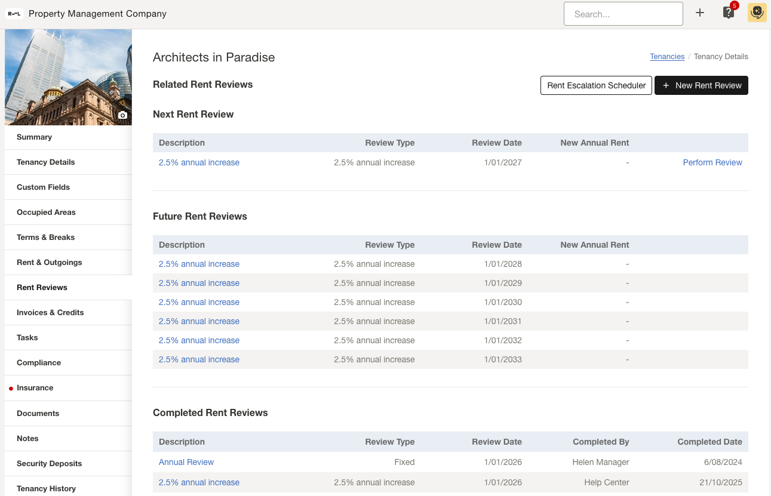771x496 pixels.
Task: Open Invoices & Credits
Action: 50,312
